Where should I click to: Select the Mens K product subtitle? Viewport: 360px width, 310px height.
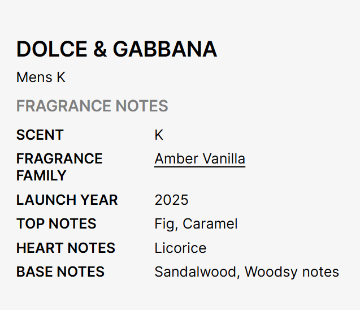(41, 77)
